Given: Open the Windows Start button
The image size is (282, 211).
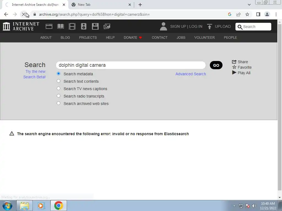Looking at the screenshot, I should coord(7,206).
